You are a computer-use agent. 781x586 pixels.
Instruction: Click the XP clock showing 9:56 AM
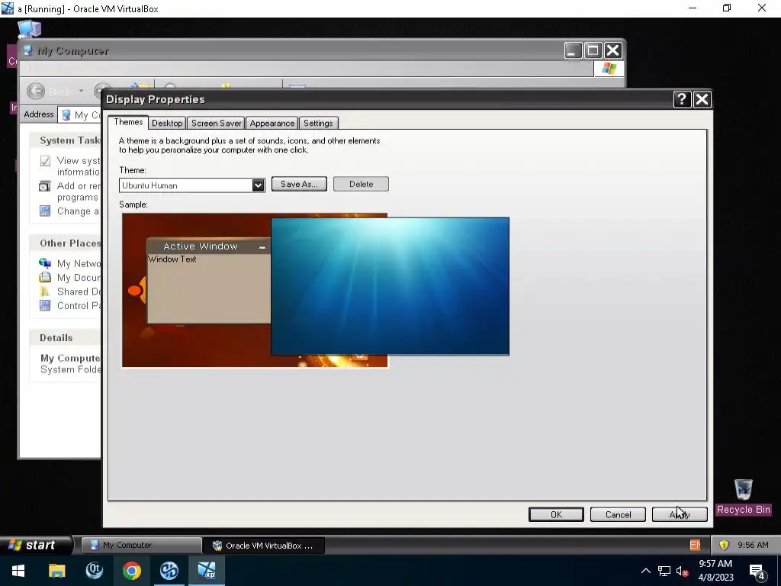tap(753, 545)
